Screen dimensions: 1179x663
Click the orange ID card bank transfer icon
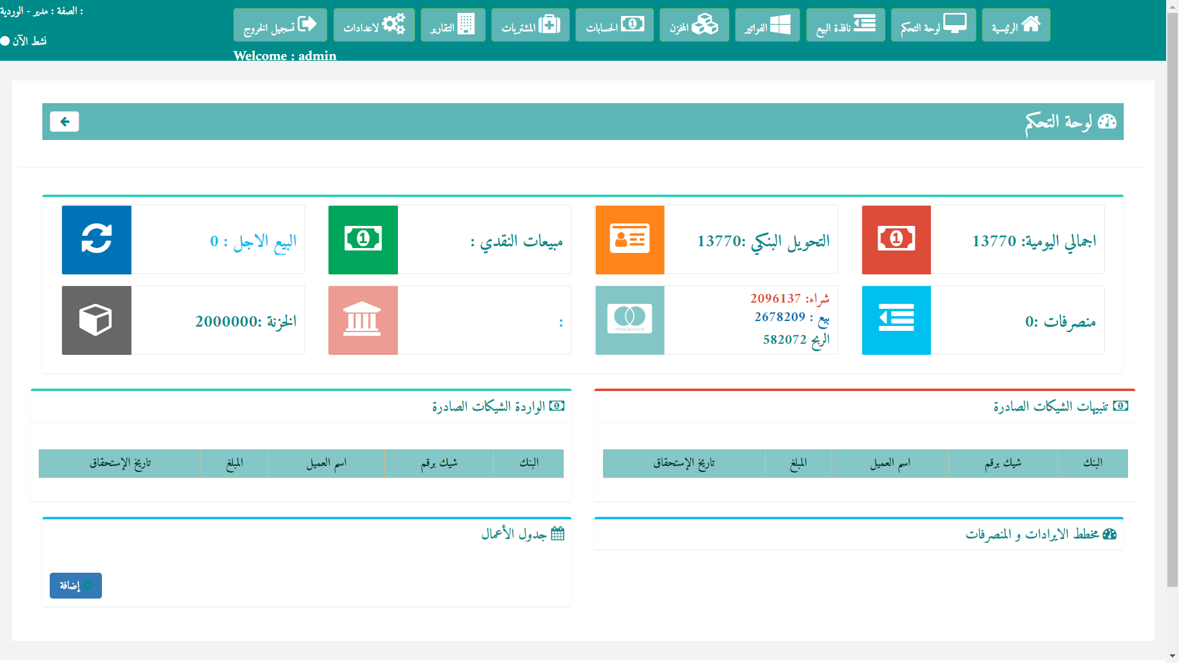point(629,239)
